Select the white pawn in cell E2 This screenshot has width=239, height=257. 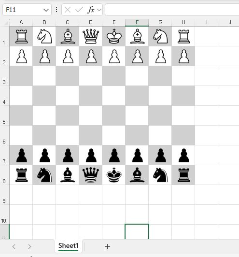(x=114, y=57)
